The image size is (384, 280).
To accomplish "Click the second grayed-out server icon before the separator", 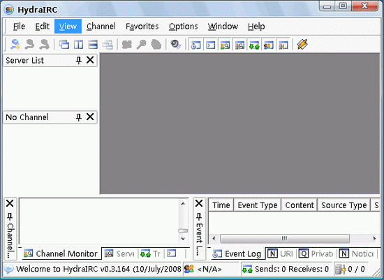I will coord(44,45).
